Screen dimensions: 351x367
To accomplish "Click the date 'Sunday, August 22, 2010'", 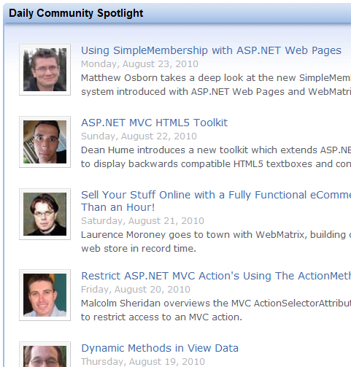I will (139, 136).
